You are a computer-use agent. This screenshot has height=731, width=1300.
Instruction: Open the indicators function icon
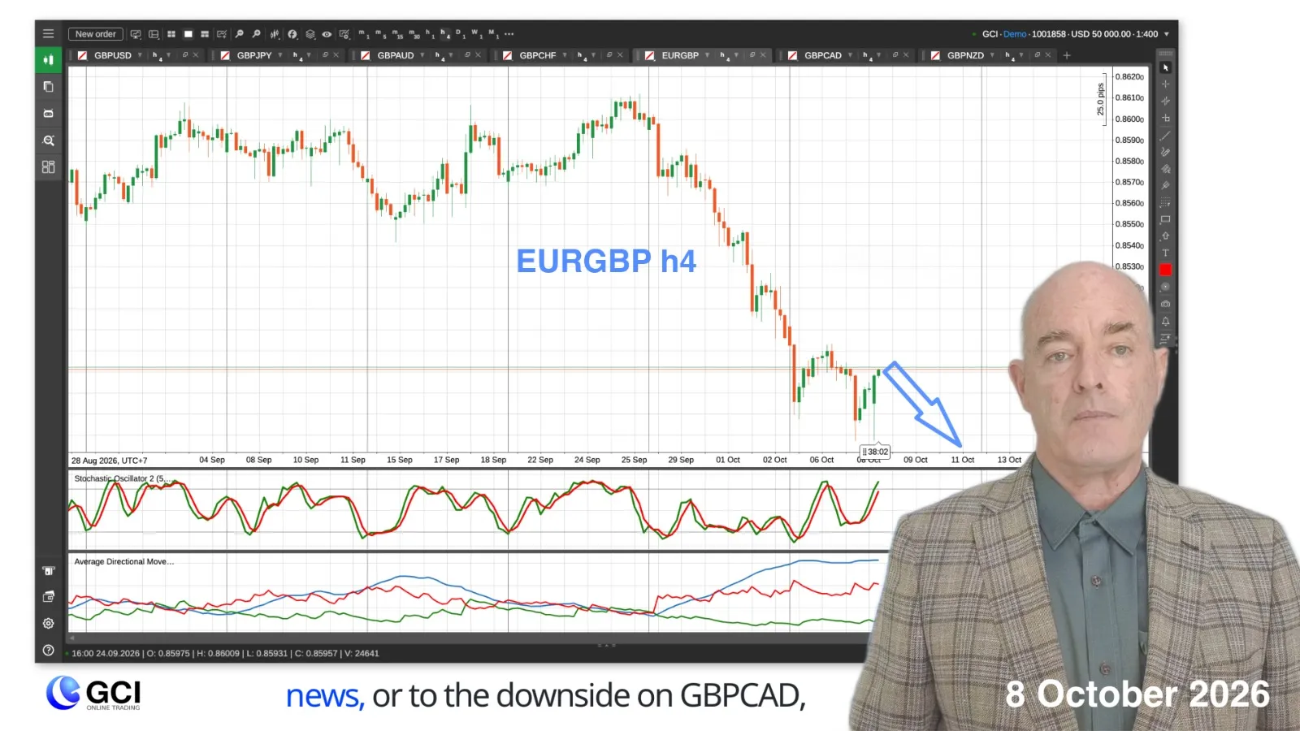(x=292, y=34)
